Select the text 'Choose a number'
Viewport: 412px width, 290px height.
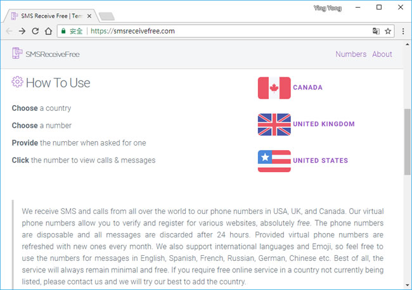(x=41, y=125)
